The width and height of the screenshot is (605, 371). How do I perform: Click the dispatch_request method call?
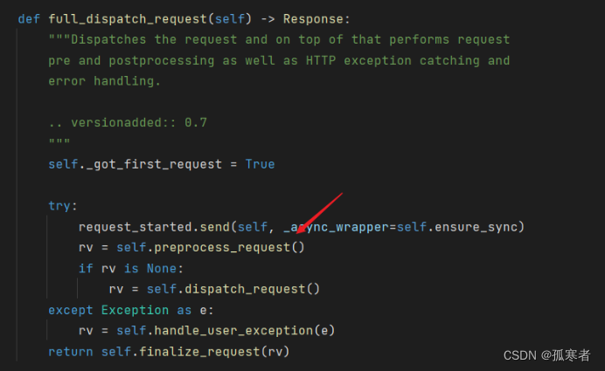pos(245,289)
